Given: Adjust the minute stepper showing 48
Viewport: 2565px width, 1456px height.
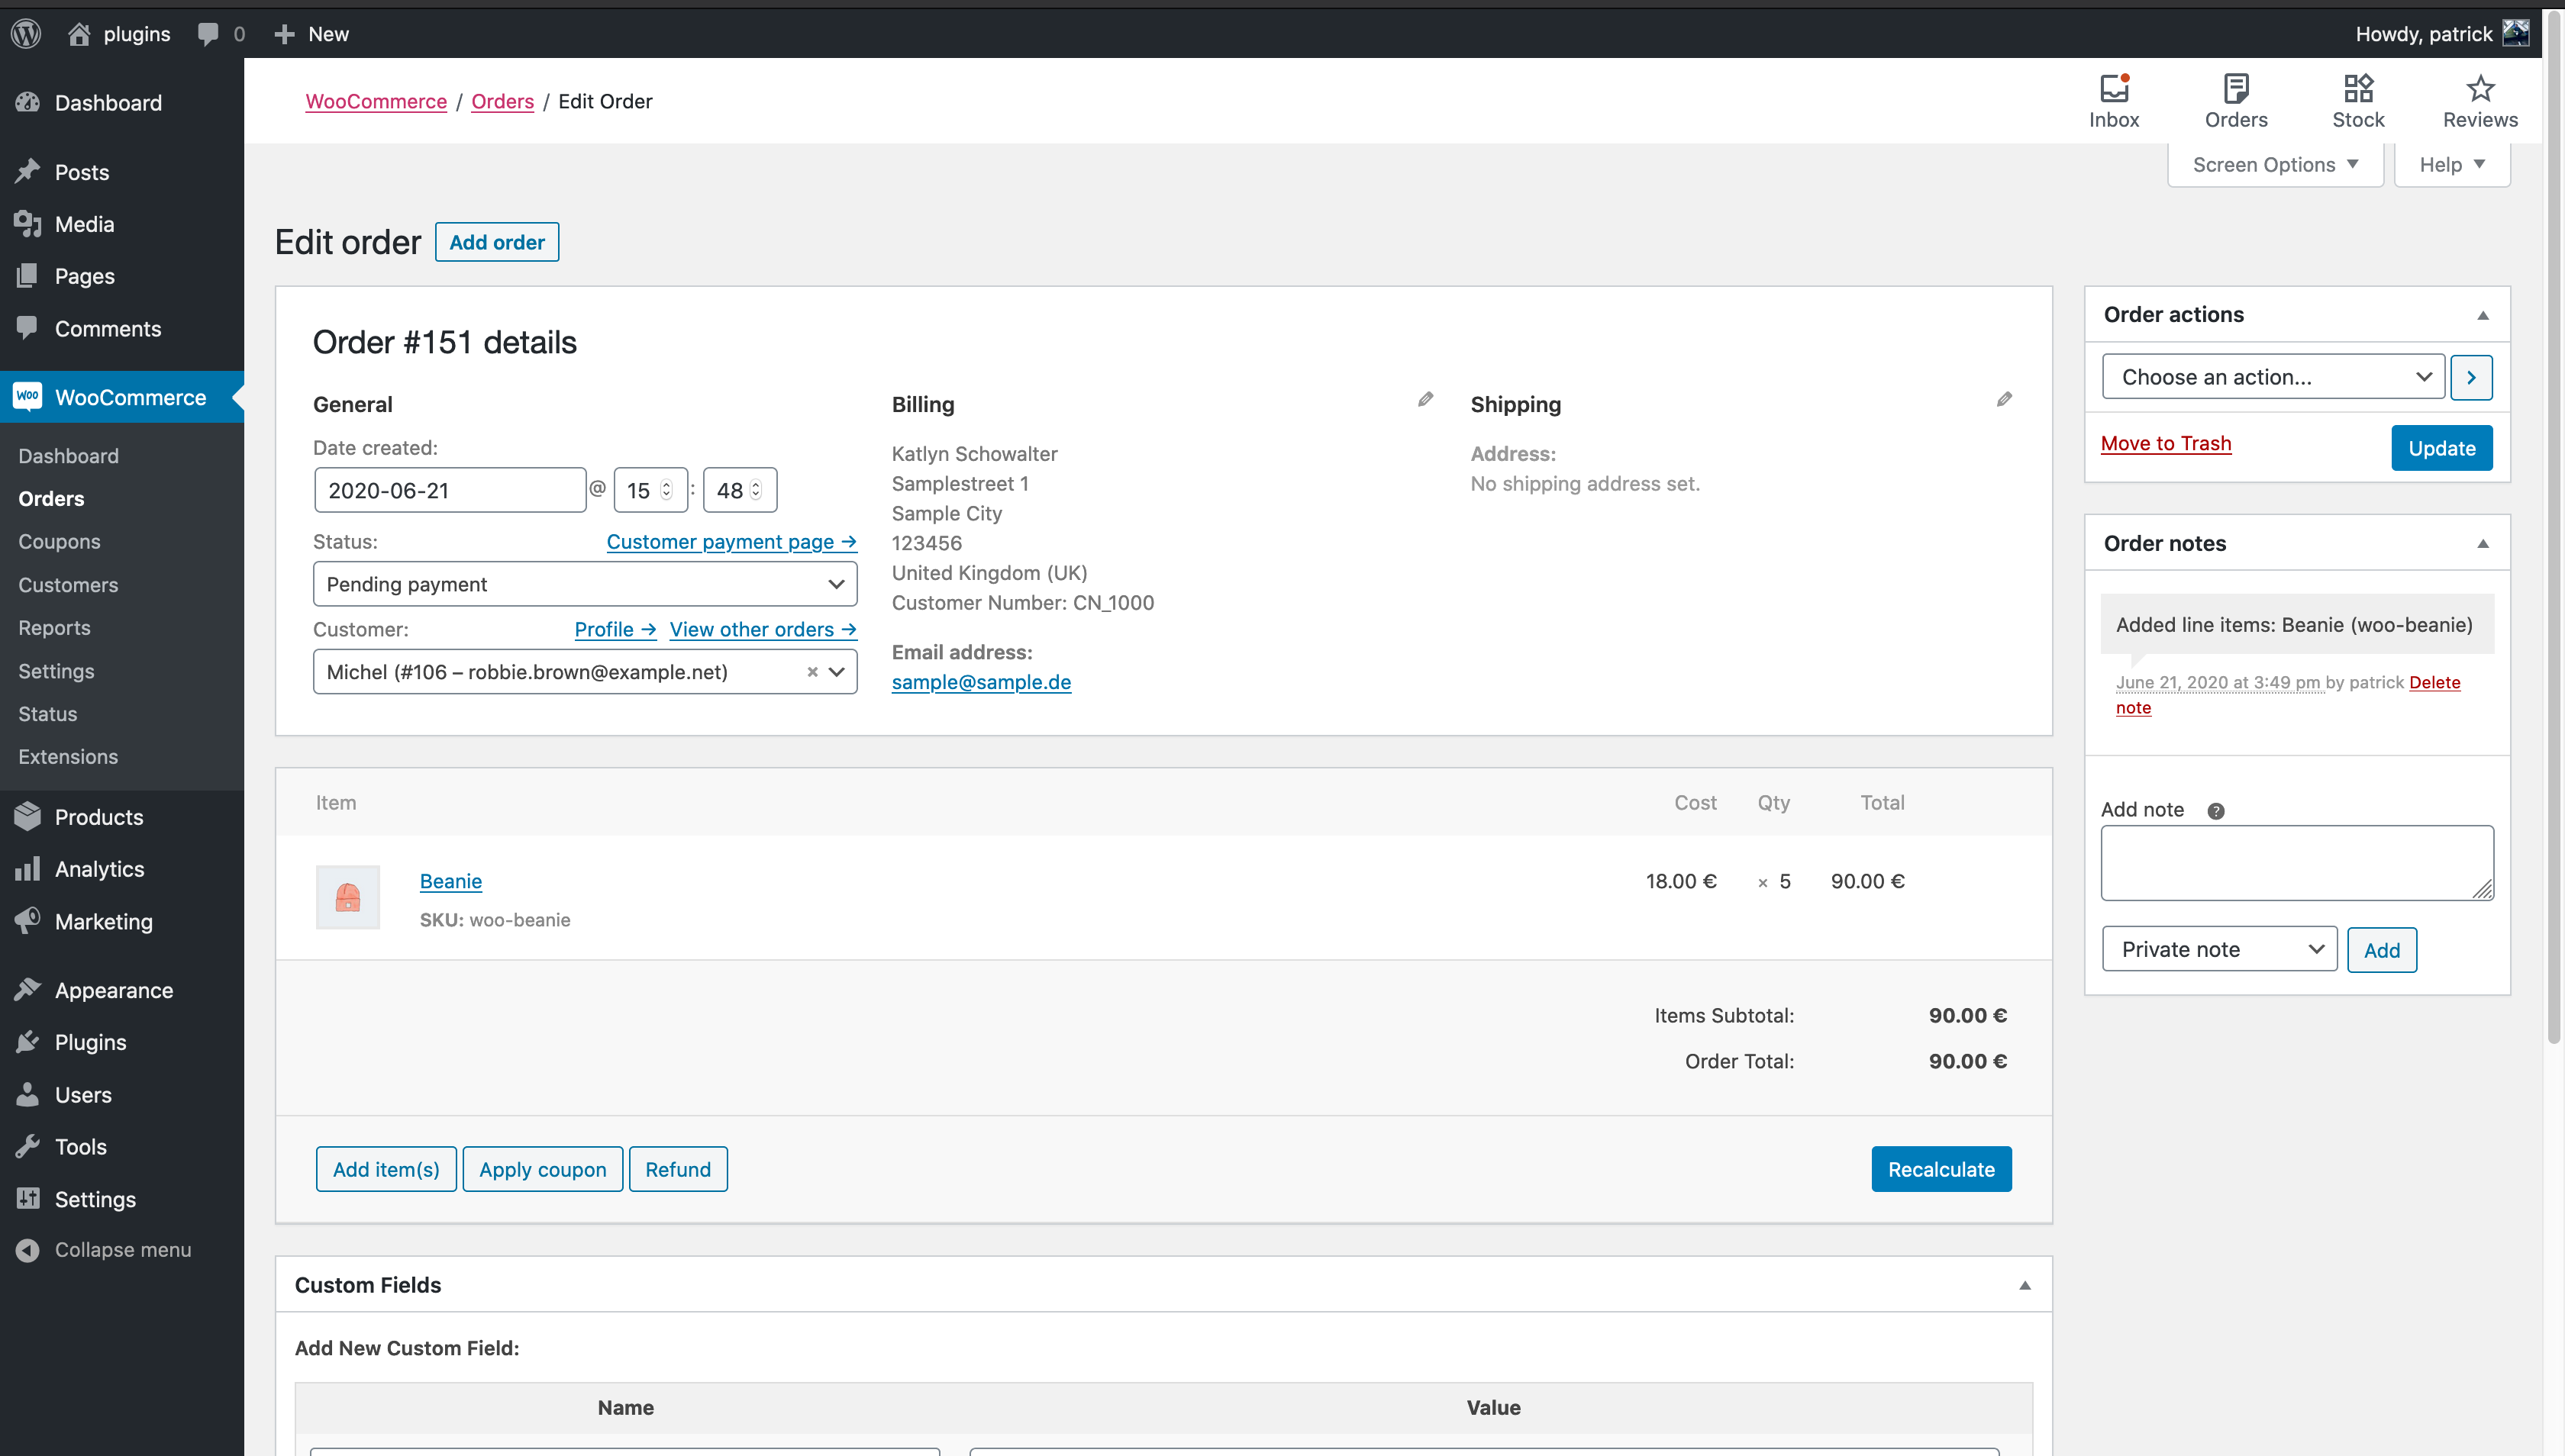Looking at the screenshot, I should tap(755, 490).
